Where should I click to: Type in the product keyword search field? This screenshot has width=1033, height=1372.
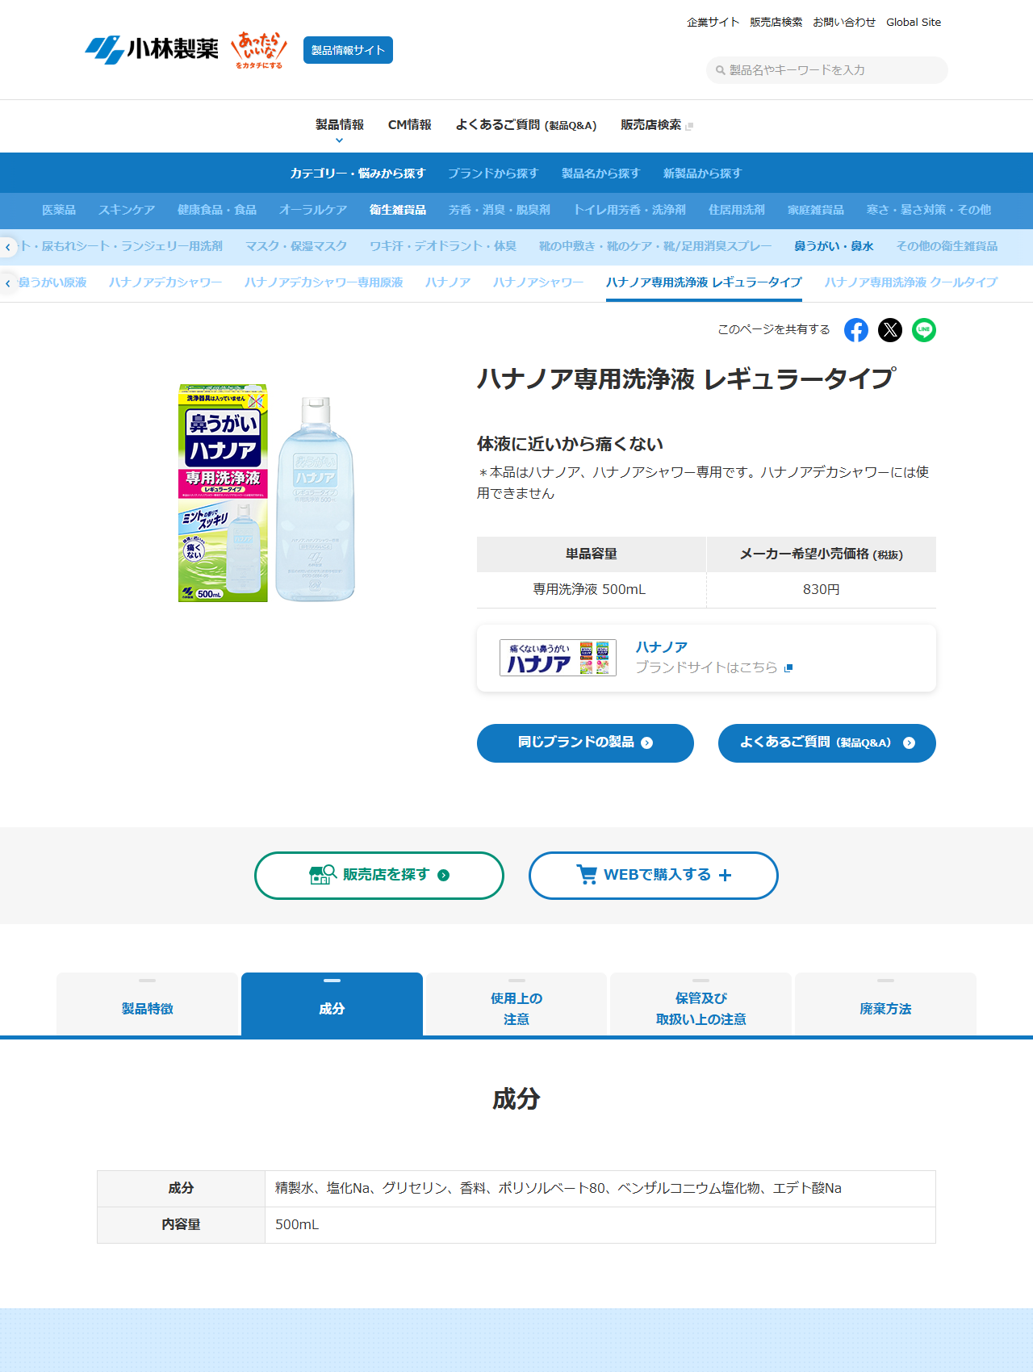click(827, 70)
